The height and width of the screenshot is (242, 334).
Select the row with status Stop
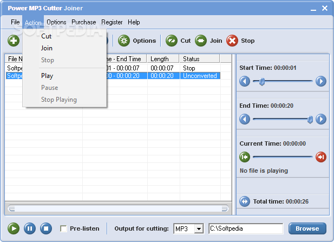(x=113, y=68)
